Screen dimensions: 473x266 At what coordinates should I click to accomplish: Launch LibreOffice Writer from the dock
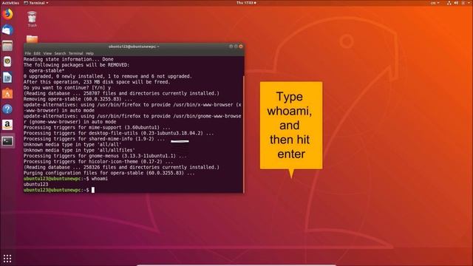pos(7,78)
